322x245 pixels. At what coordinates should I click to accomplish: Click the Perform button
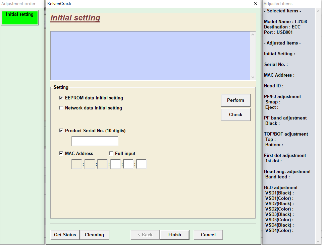pos(235,100)
